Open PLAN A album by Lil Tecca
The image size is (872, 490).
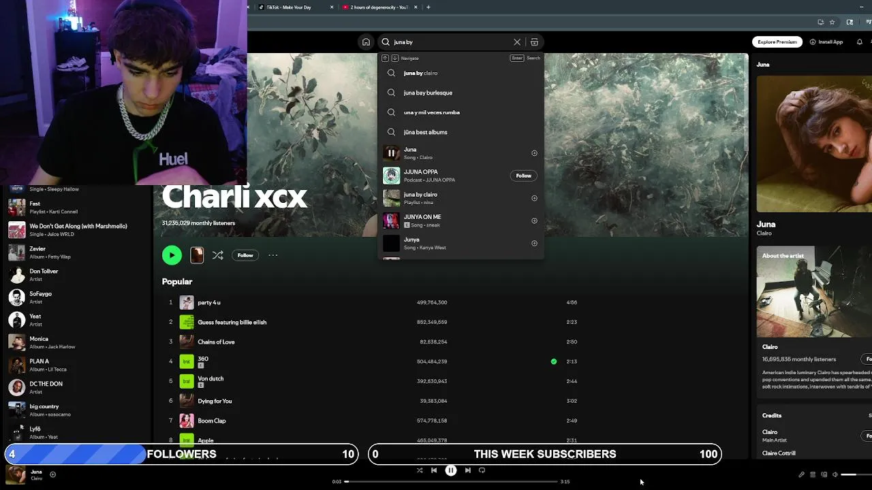(x=78, y=365)
